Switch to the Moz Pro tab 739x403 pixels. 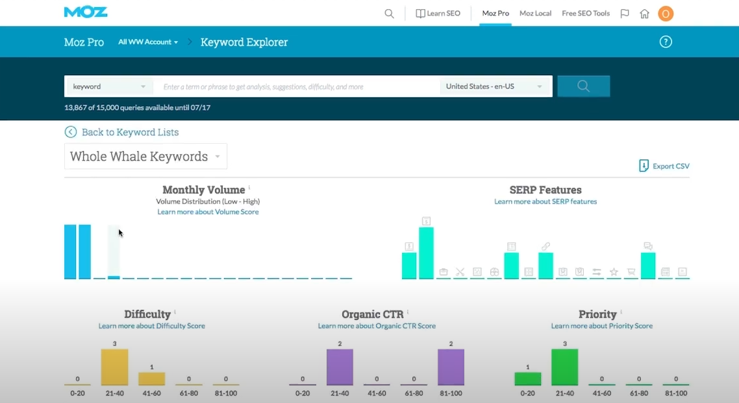[x=495, y=14]
